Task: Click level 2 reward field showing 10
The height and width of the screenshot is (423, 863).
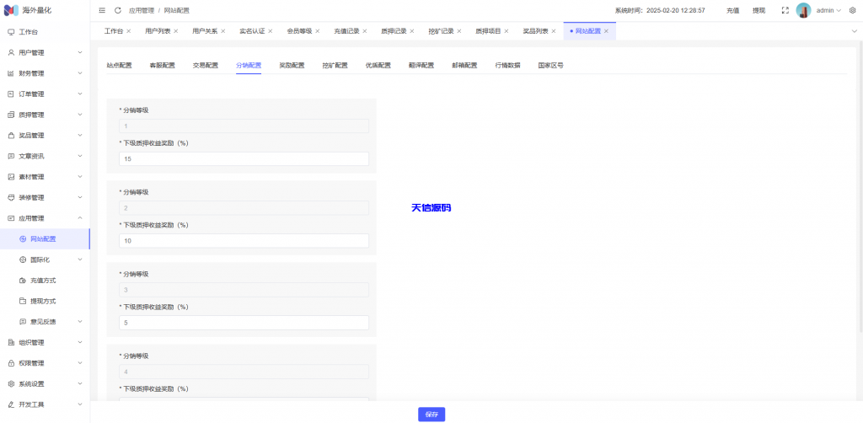Action: (244, 241)
